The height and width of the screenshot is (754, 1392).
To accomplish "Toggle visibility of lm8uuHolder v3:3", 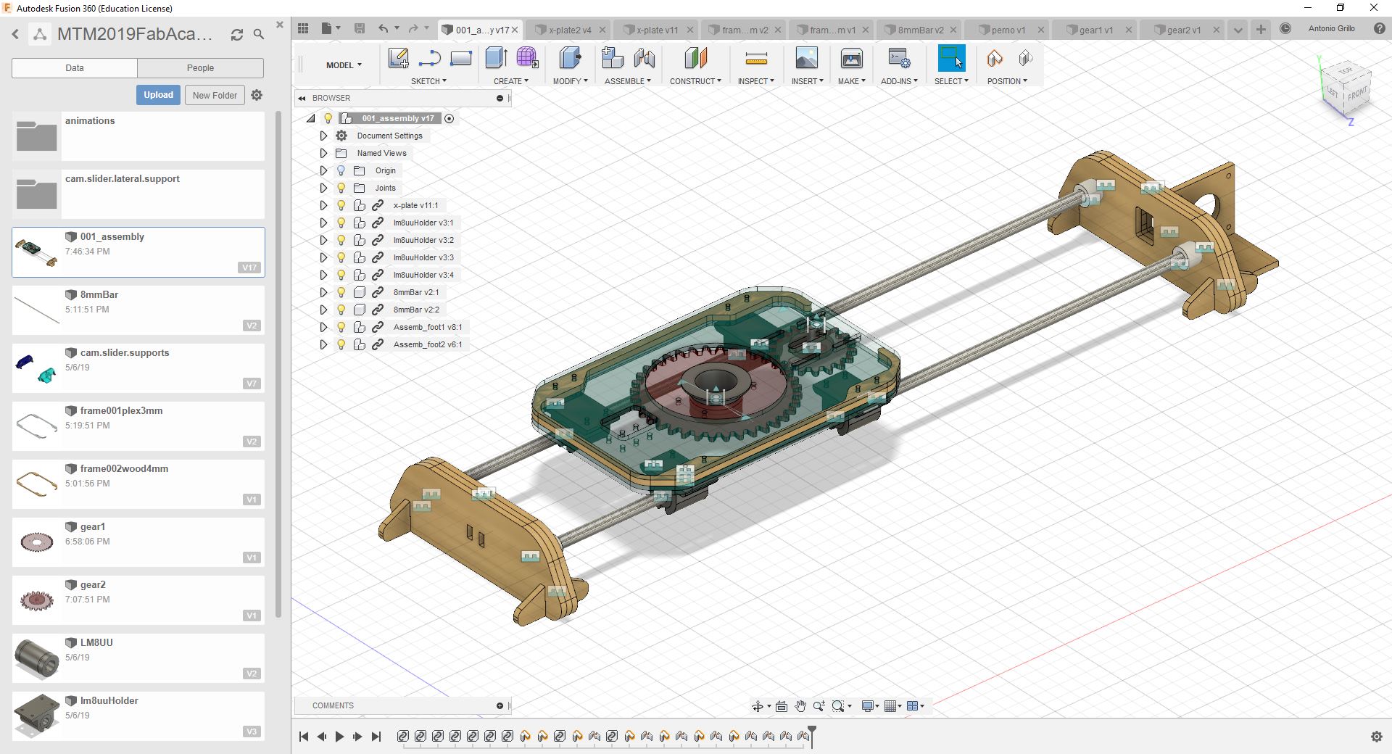I will tap(341, 257).
